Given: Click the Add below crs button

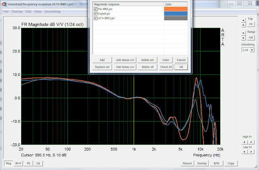Looking at the screenshot, I should click(125, 67).
